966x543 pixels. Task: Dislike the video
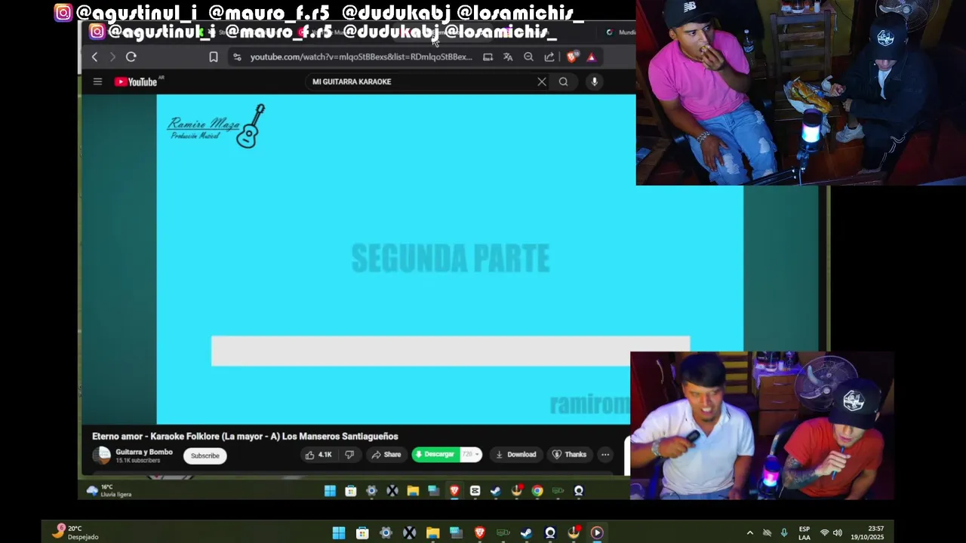point(349,455)
